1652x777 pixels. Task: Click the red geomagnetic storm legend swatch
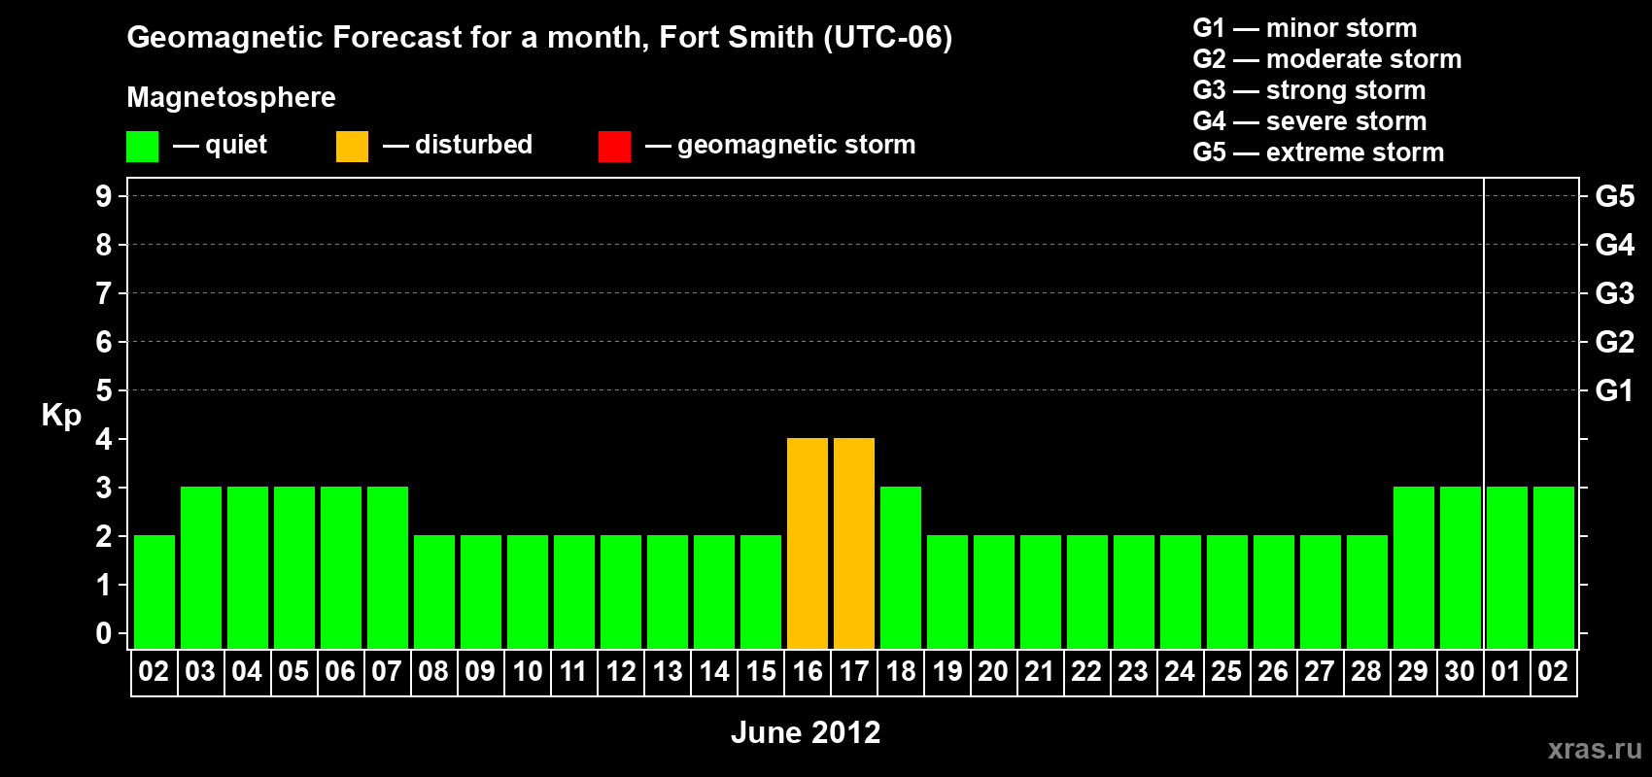pyautogui.click(x=614, y=147)
